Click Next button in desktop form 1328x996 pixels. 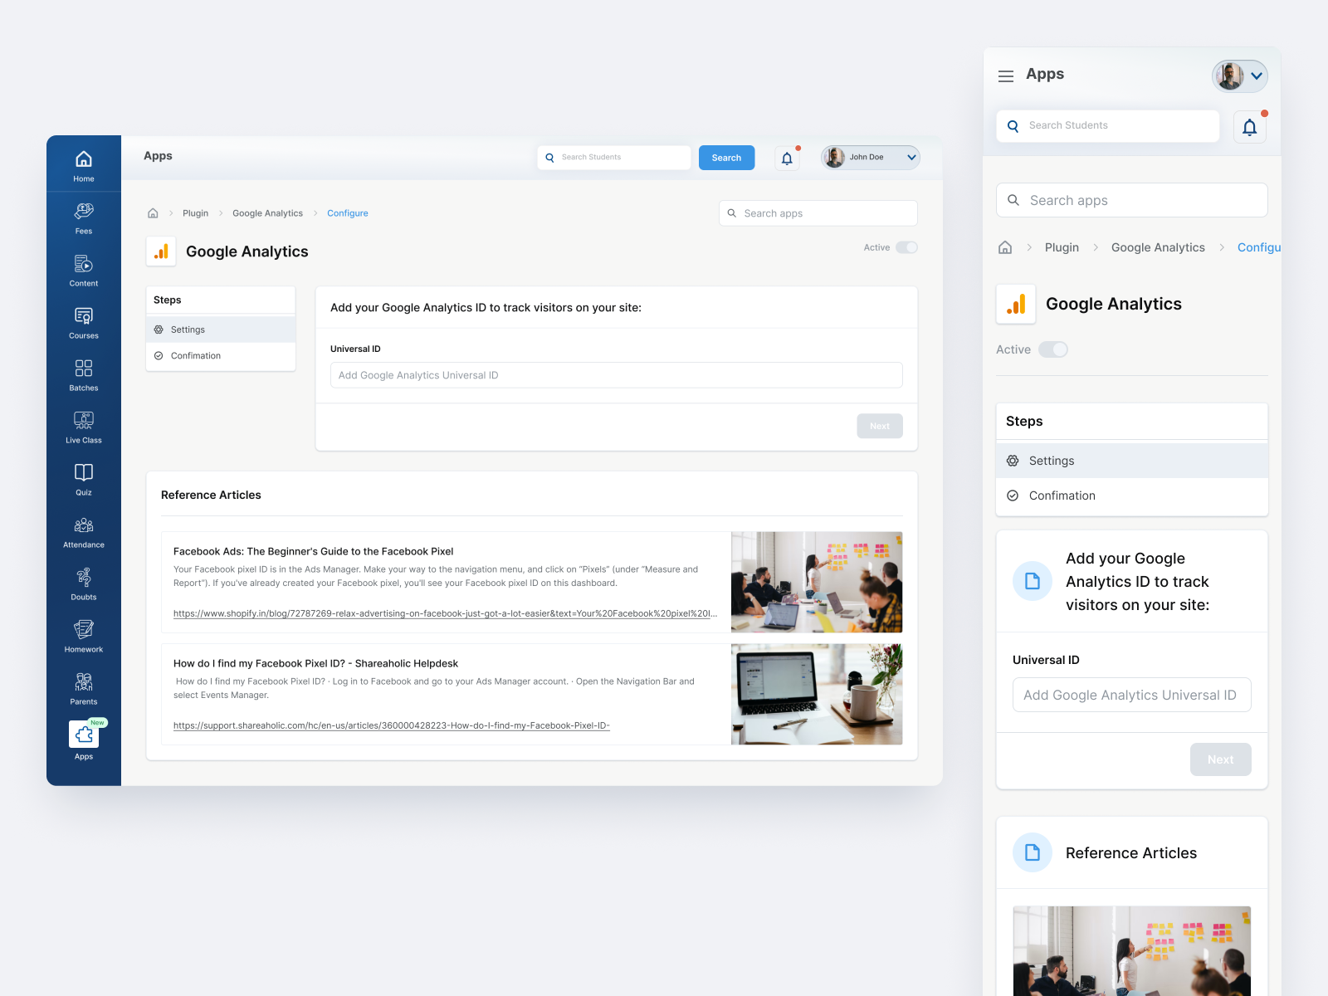click(880, 426)
